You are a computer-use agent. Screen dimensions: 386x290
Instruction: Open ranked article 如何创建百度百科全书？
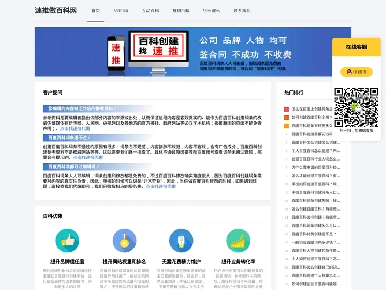click(312, 118)
